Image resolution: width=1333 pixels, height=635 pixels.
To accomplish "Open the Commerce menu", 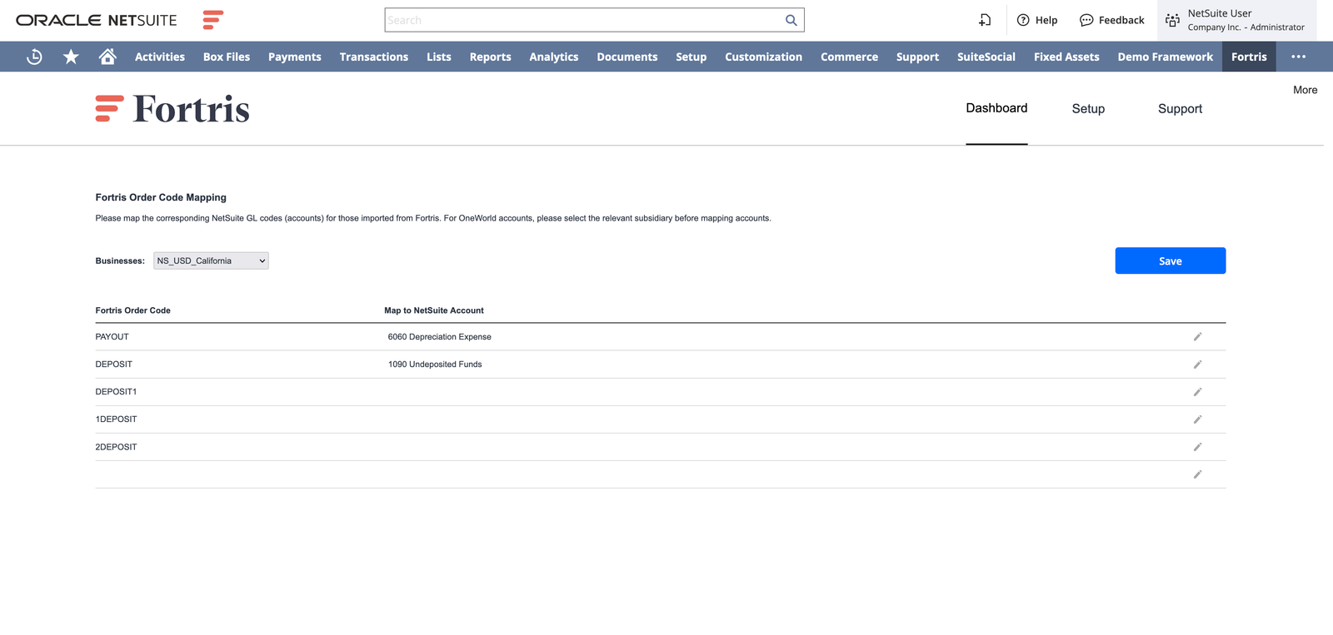I will point(850,57).
